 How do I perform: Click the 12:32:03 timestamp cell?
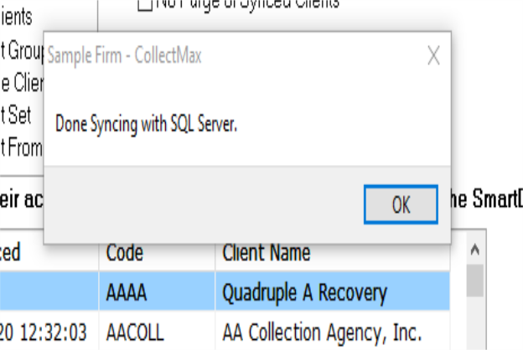[46, 332]
